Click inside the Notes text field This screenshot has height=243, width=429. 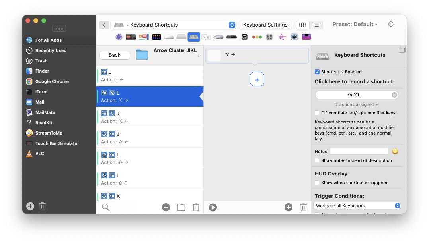point(359,151)
